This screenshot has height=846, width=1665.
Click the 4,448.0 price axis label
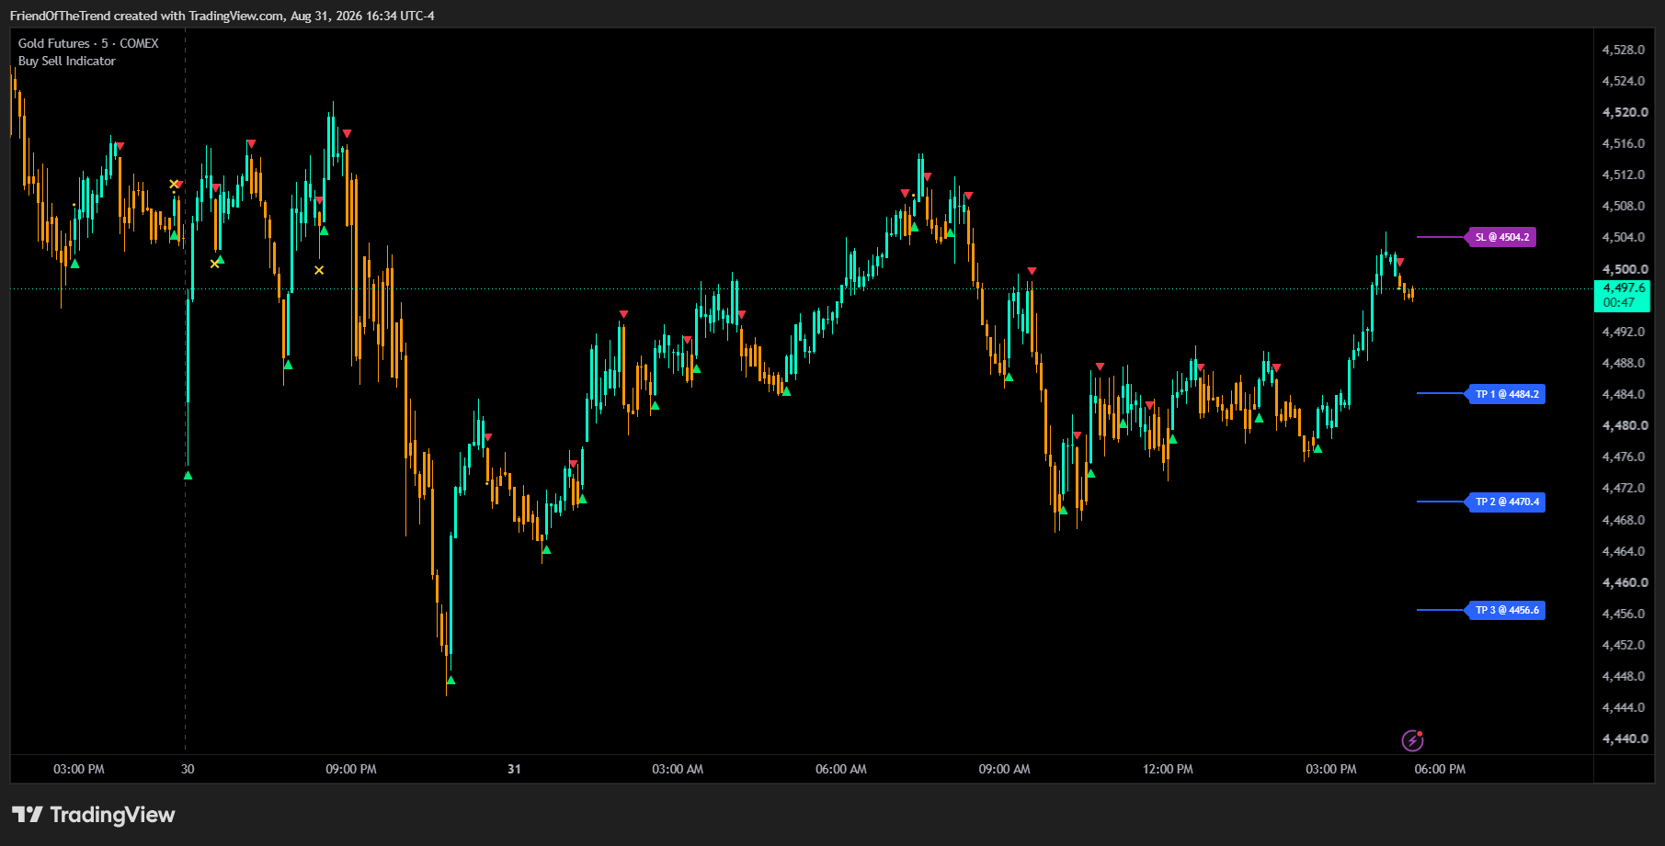coord(1624,676)
